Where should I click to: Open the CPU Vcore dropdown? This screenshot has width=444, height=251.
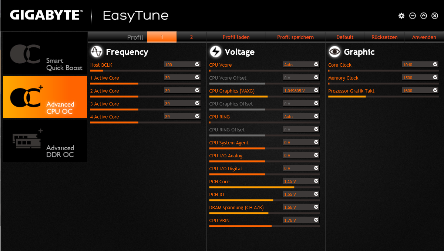[301, 65]
